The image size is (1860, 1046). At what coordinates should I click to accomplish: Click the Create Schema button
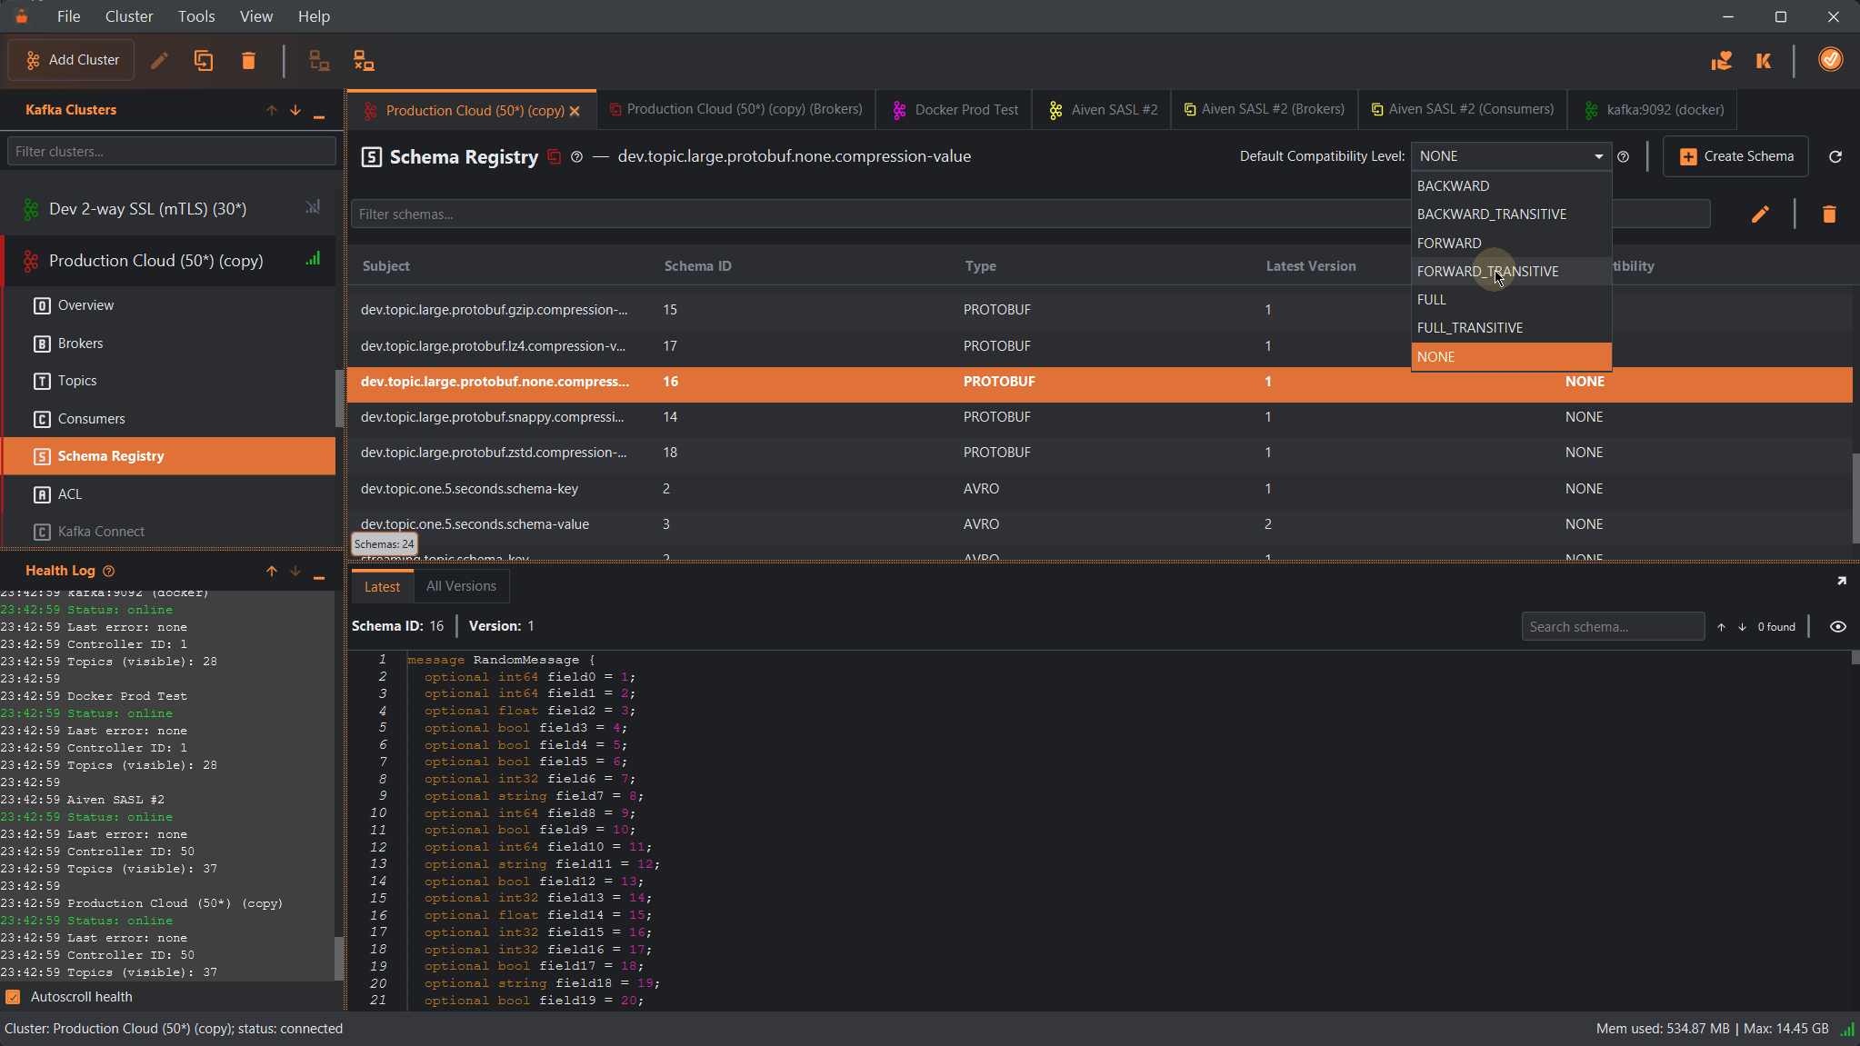click(x=1735, y=156)
